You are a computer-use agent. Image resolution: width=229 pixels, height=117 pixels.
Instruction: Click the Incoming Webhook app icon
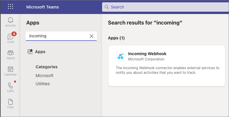tap(120, 56)
